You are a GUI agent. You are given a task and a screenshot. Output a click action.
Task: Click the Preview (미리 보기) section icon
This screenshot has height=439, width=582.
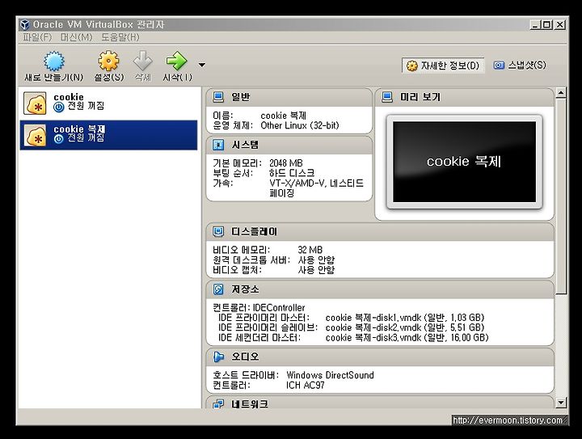coord(387,97)
